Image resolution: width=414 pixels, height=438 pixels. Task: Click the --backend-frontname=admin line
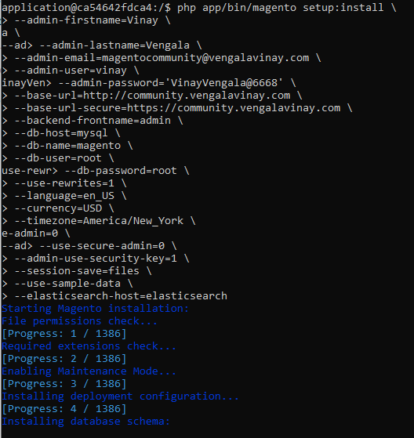pyautogui.click(x=93, y=121)
